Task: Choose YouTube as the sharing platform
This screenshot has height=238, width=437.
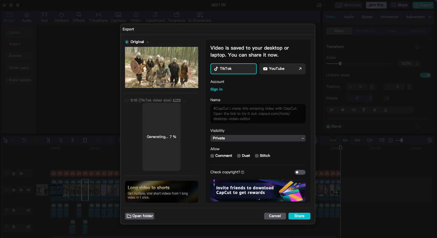Action: (282, 69)
